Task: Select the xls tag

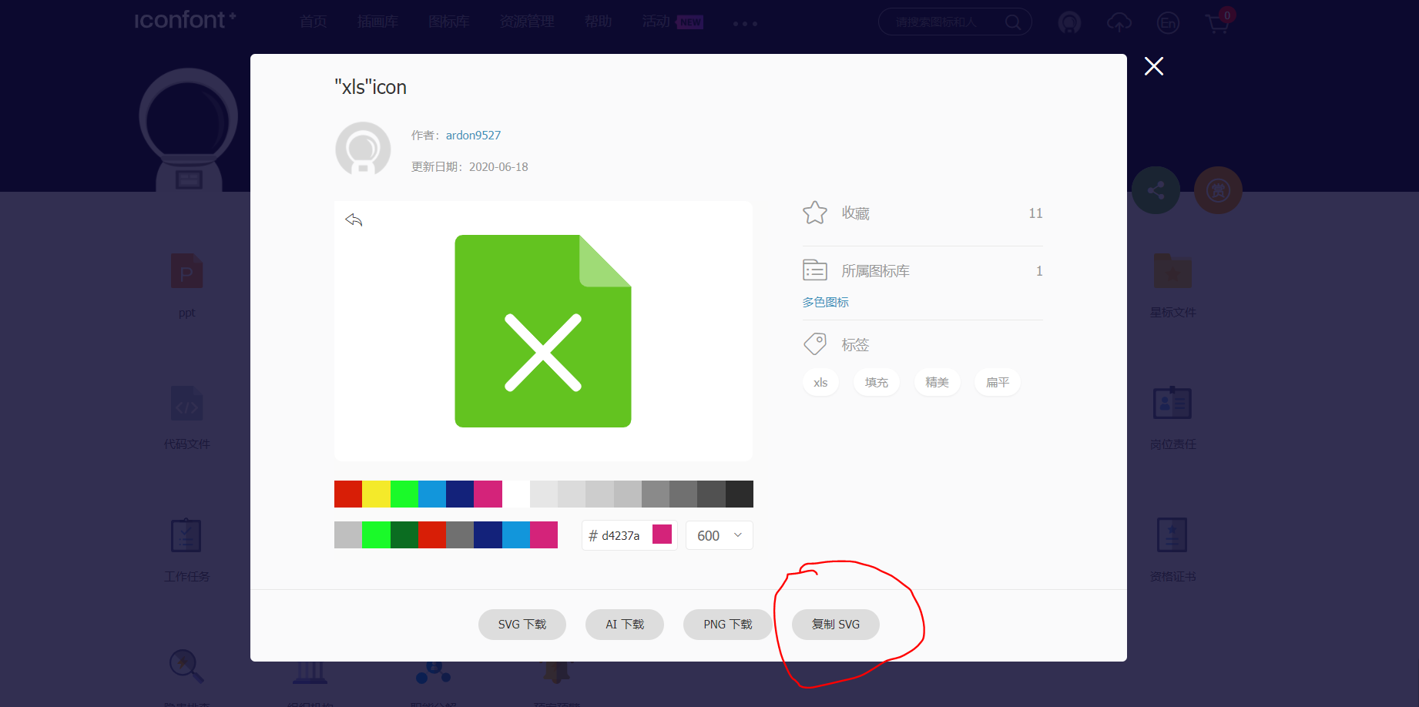Action: 820,382
